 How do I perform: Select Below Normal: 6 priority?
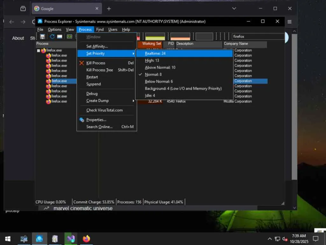(x=184, y=82)
